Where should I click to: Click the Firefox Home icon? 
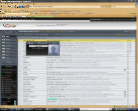tap(15, 6)
